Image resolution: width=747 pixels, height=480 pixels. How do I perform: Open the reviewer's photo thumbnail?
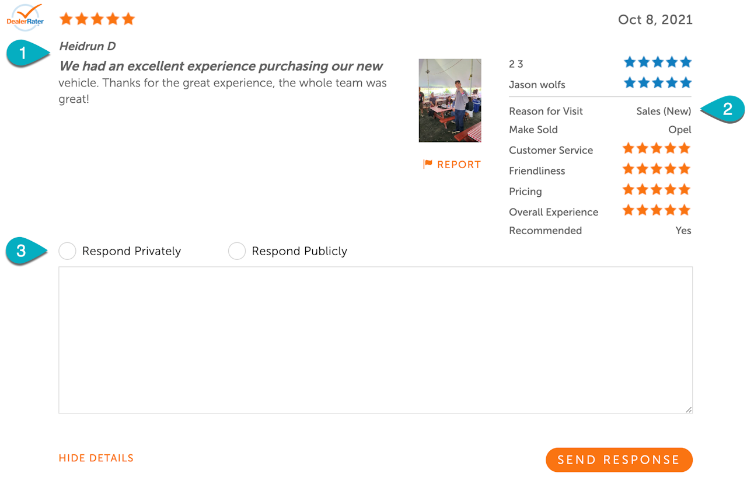450,100
